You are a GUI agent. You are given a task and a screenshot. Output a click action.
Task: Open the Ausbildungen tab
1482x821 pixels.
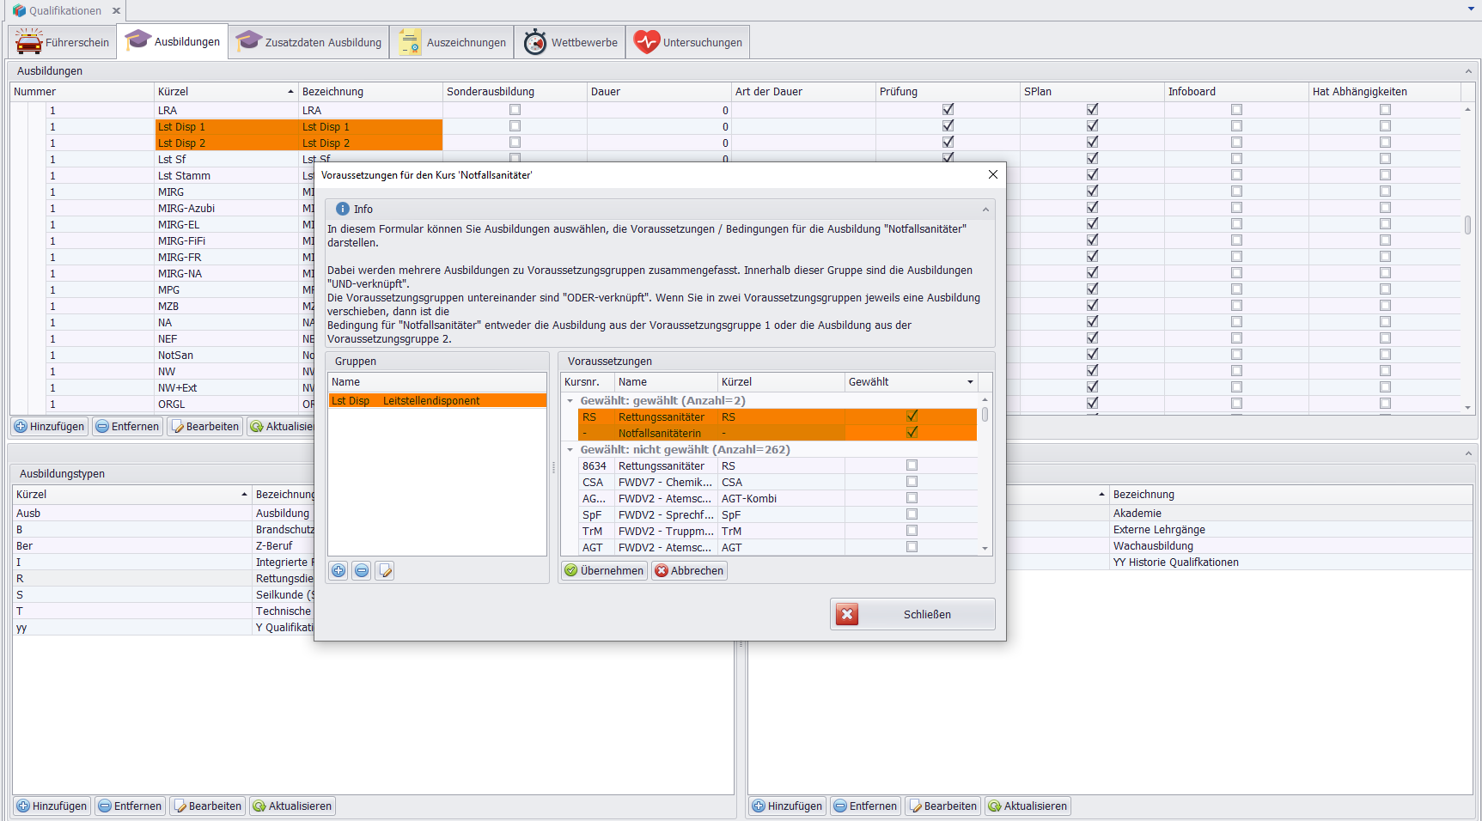click(x=173, y=42)
